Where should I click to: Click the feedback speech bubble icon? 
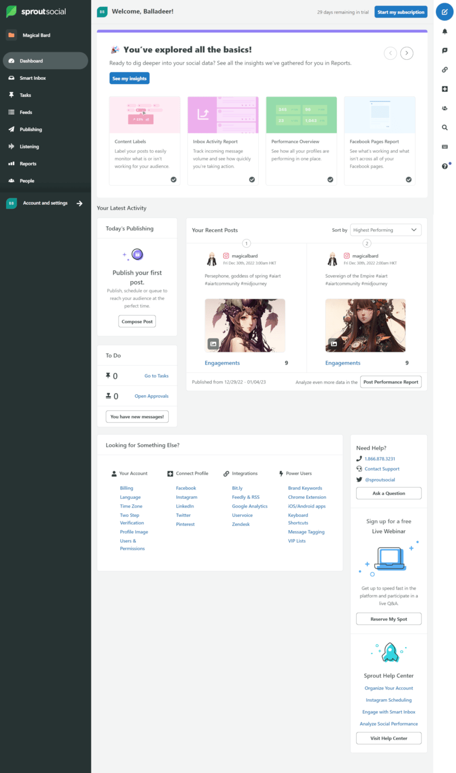click(x=445, y=51)
